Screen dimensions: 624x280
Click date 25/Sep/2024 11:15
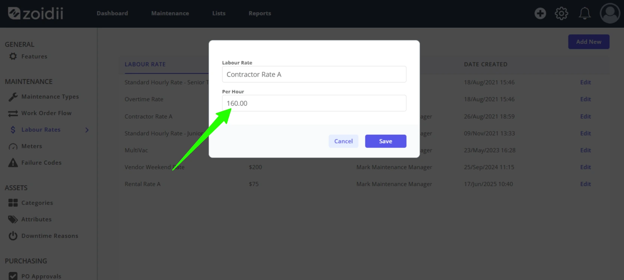click(x=489, y=167)
